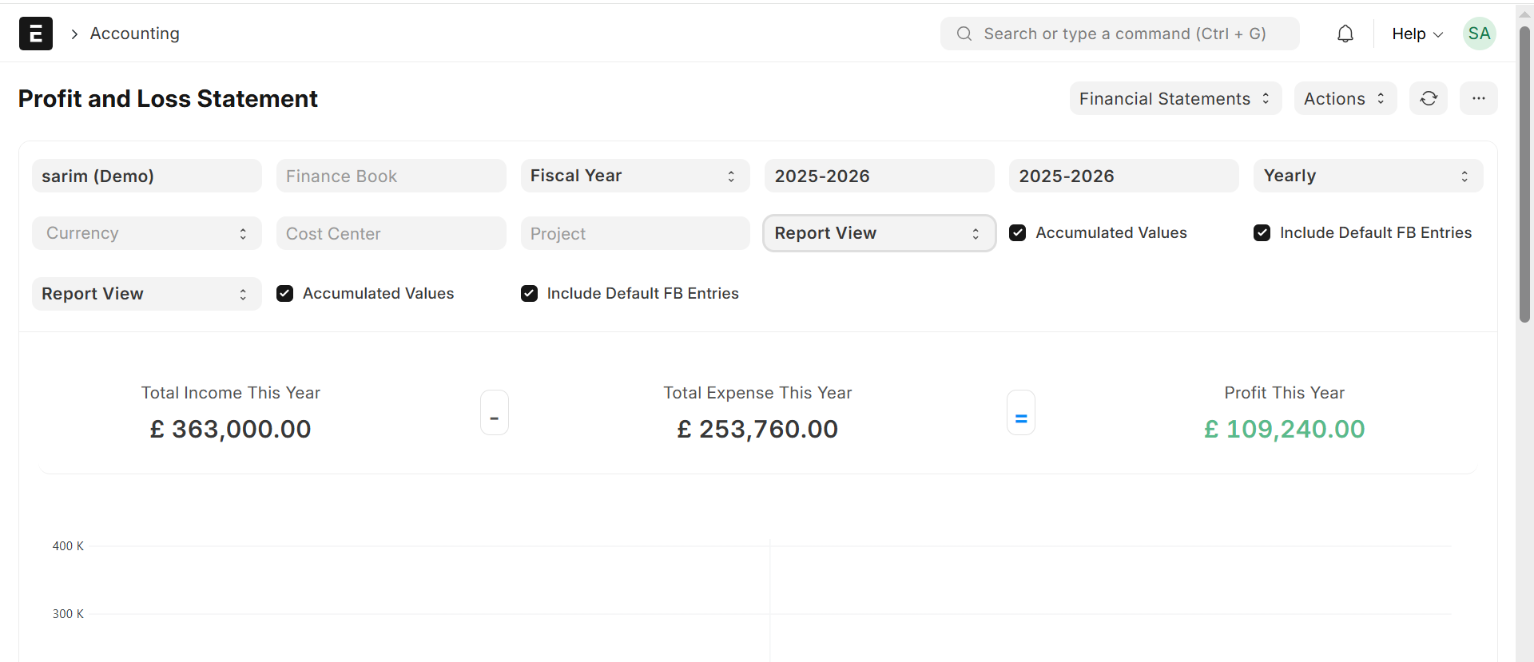The width and height of the screenshot is (1534, 662).
Task: Go to Accounting breadcrumb link
Action: click(x=134, y=34)
